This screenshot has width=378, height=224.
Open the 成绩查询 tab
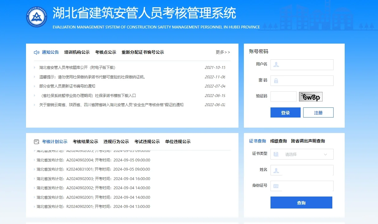click(x=278, y=141)
